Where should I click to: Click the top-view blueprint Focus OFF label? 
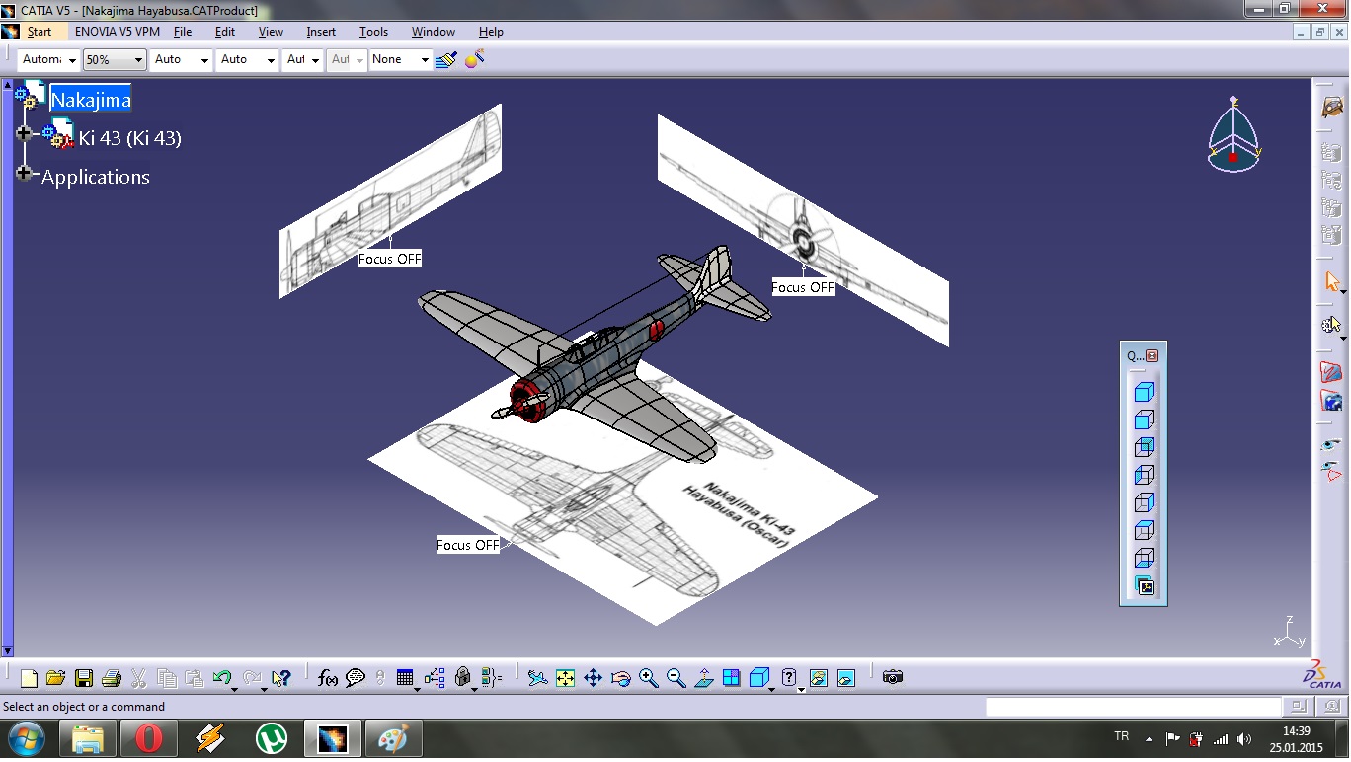[x=468, y=545]
